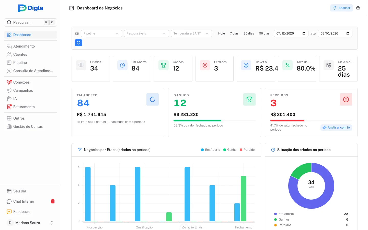Click the end date field 08/10/2026

tap(335, 33)
